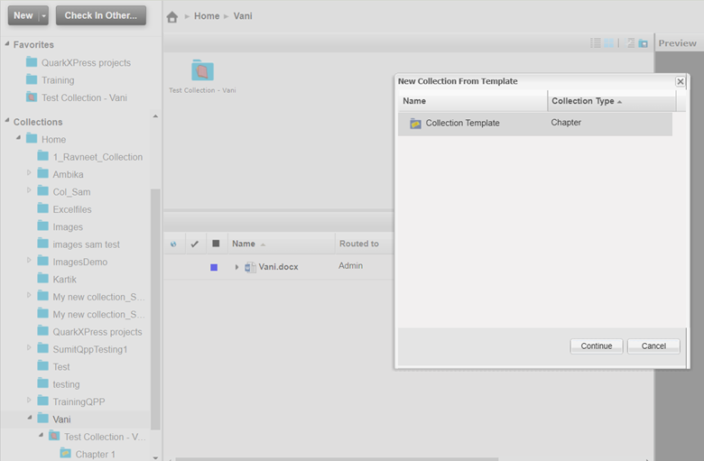Click the globe column header icon
Image resolution: width=704 pixels, height=461 pixels.
173,244
